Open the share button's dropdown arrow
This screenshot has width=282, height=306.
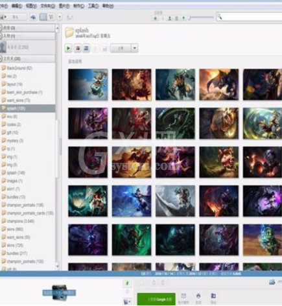point(135,48)
